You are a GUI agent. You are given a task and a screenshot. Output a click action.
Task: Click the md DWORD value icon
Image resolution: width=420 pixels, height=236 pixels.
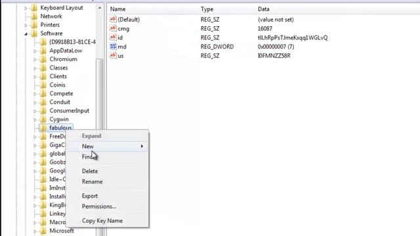[x=113, y=47]
